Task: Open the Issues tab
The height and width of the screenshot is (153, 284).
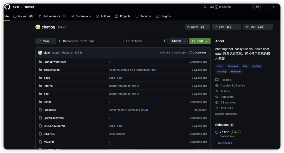Action: coord(23,16)
